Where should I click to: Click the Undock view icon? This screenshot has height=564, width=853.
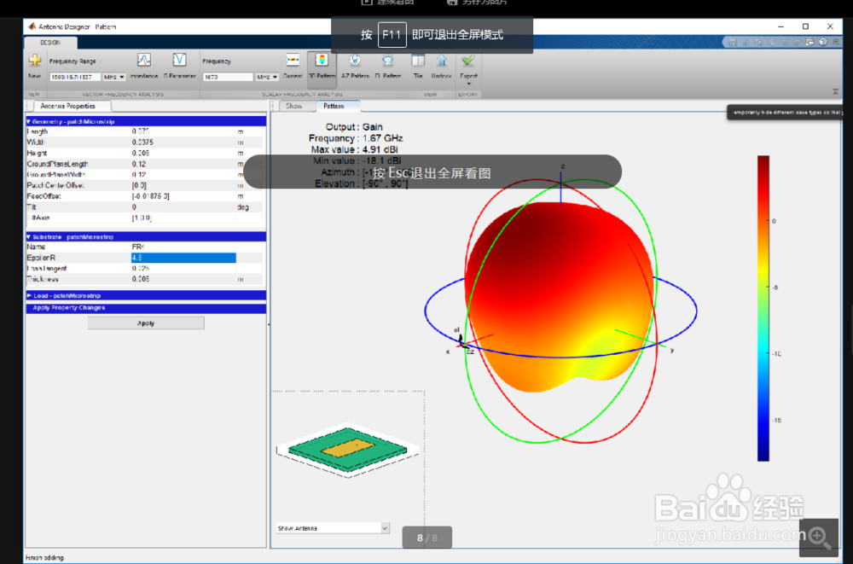pyautogui.click(x=441, y=60)
